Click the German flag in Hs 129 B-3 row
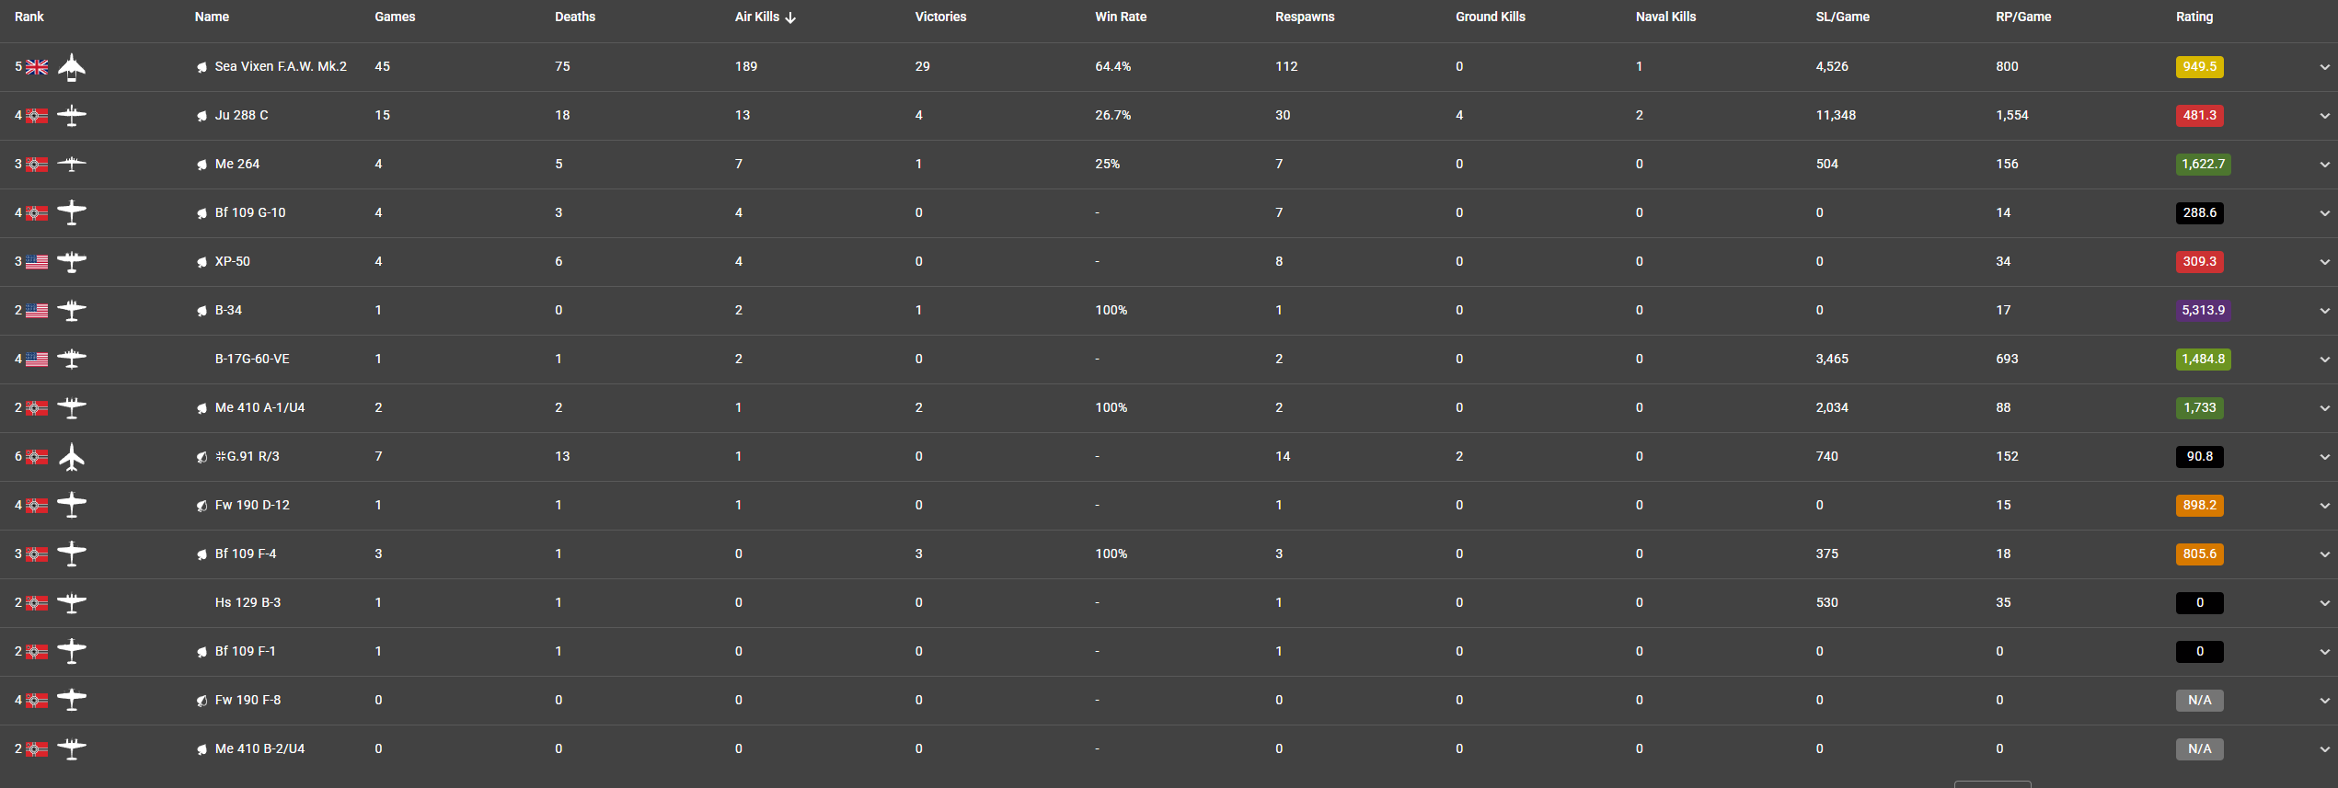This screenshot has height=788, width=2338. click(x=37, y=603)
